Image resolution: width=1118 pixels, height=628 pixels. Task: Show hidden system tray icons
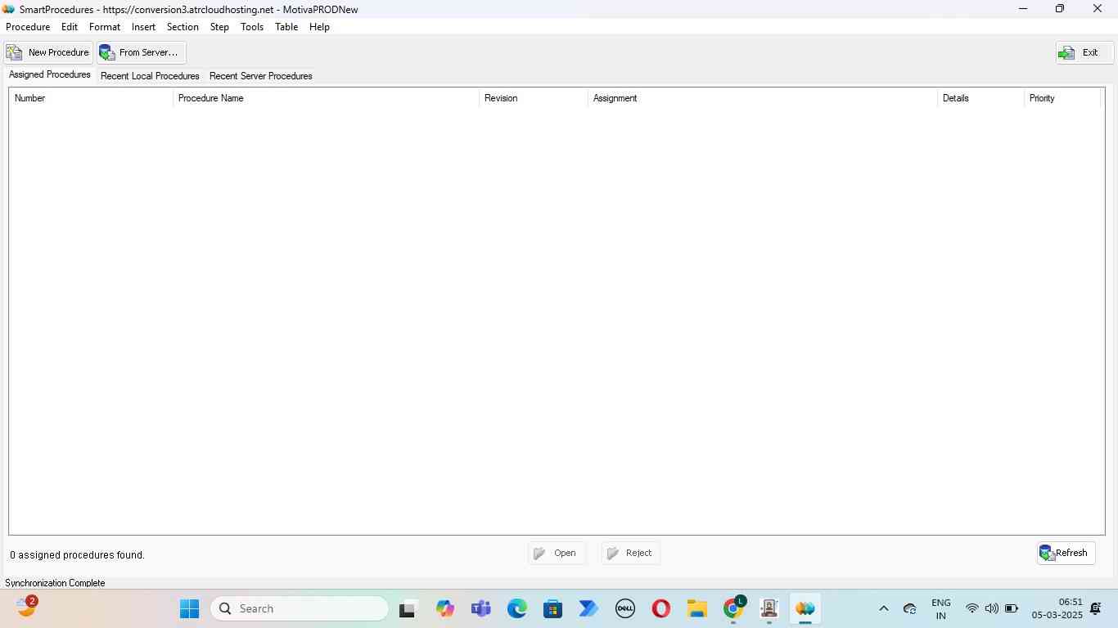coord(883,609)
